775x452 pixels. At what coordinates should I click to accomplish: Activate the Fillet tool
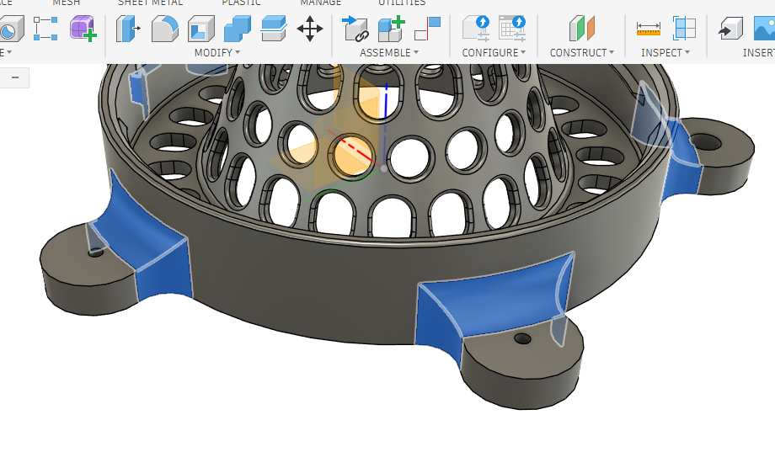click(x=164, y=29)
